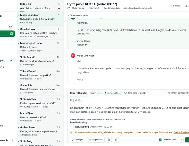Click the ML avatar of Mette Lauridsen

(73, 56)
